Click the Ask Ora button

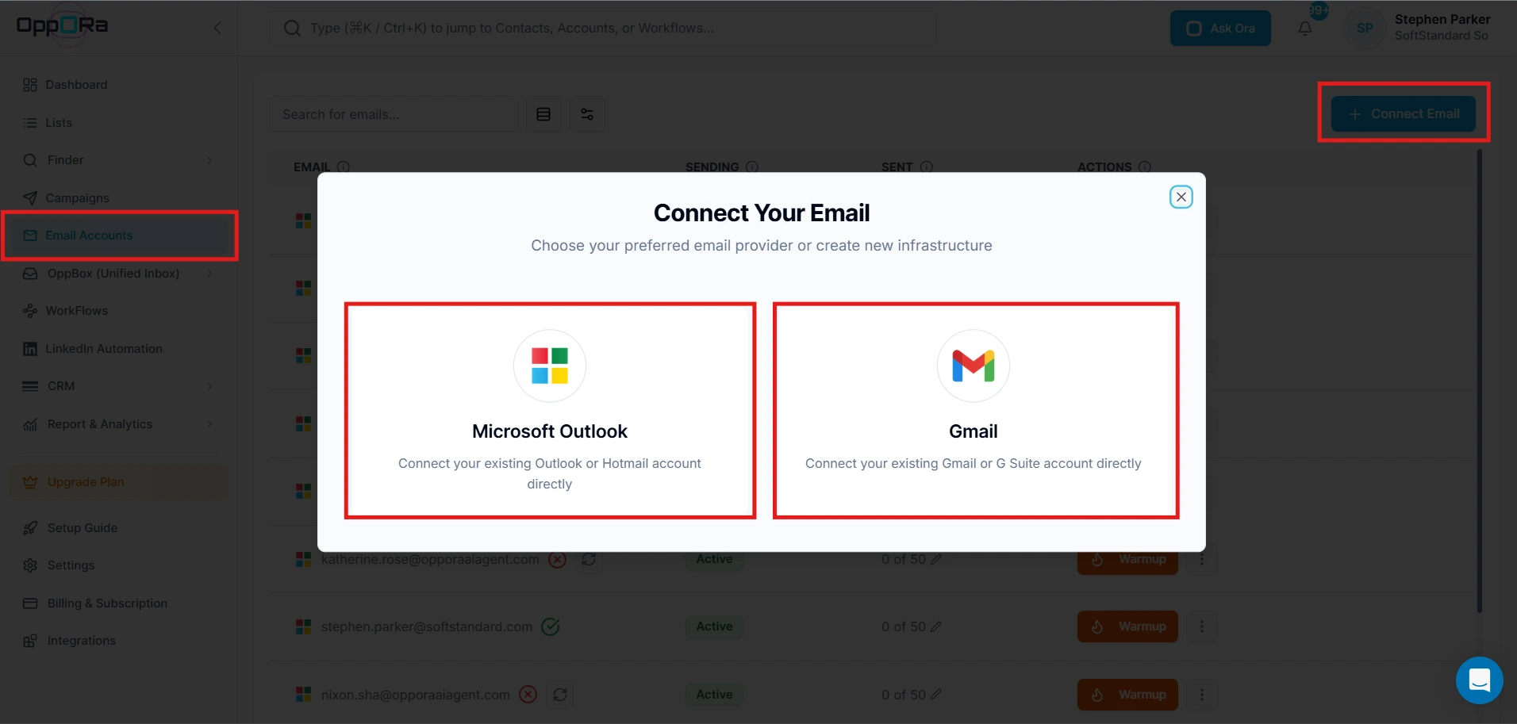[x=1219, y=29]
